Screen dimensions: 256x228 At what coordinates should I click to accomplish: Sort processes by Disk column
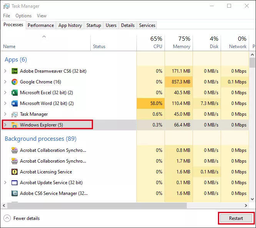207,43
